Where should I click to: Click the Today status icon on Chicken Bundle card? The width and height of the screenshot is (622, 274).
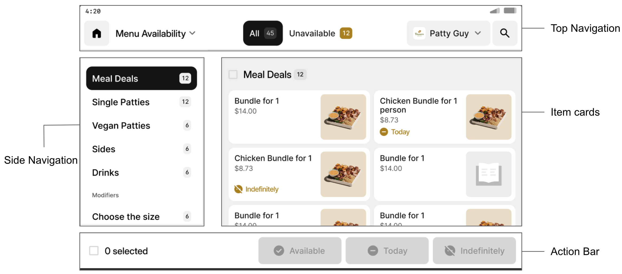[x=384, y=132]
